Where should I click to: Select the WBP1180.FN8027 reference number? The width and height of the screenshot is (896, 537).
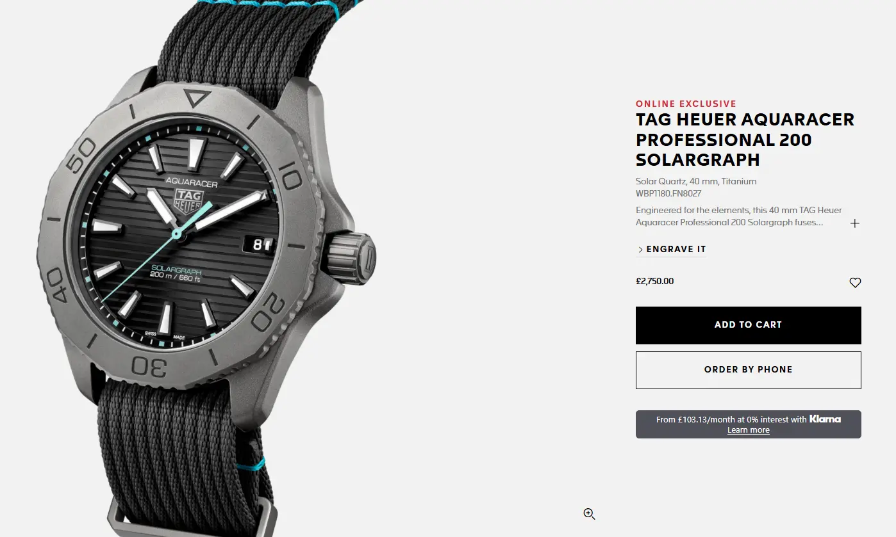click(x=668, y=193)
